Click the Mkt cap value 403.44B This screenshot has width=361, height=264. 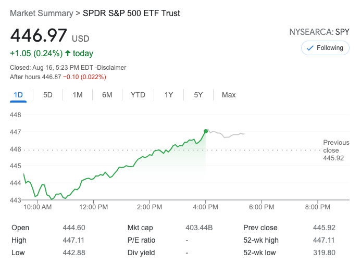pyautogui.click(x=199, y=228)
